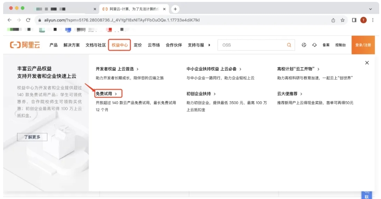Click chevron next to 云大使推荐
This screenshot has height=199, width=381.
(x=301, y=94)
